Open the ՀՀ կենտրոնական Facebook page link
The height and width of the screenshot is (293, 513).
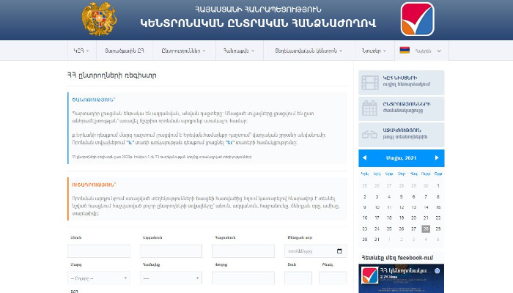(x=405, y=271)
